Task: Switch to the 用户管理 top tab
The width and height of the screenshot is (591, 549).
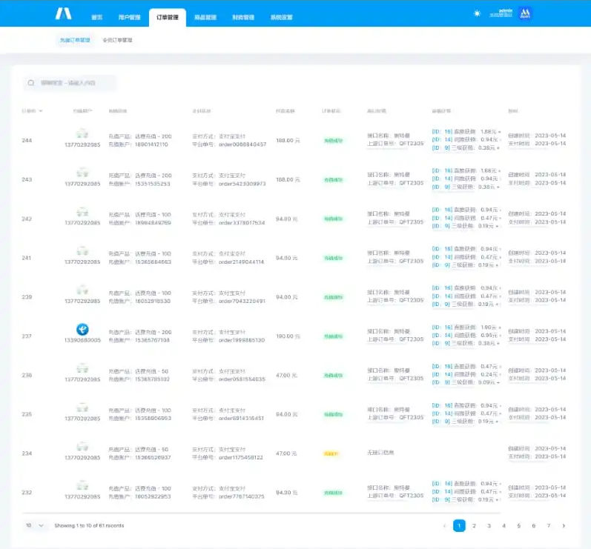Action: click(x=129, y=17)
